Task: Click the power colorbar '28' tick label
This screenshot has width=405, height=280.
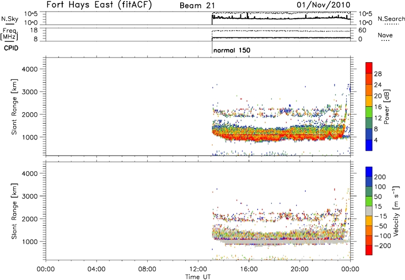Action: pyautogui.click(x=378, y=74)
